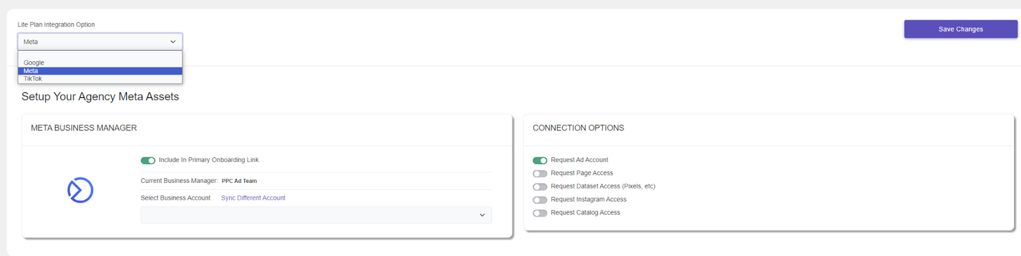Pick TikTok in the dropdown list
The width and height of the screenshot is (1021, 256).
pyautogui.click(x=100, y=78)
